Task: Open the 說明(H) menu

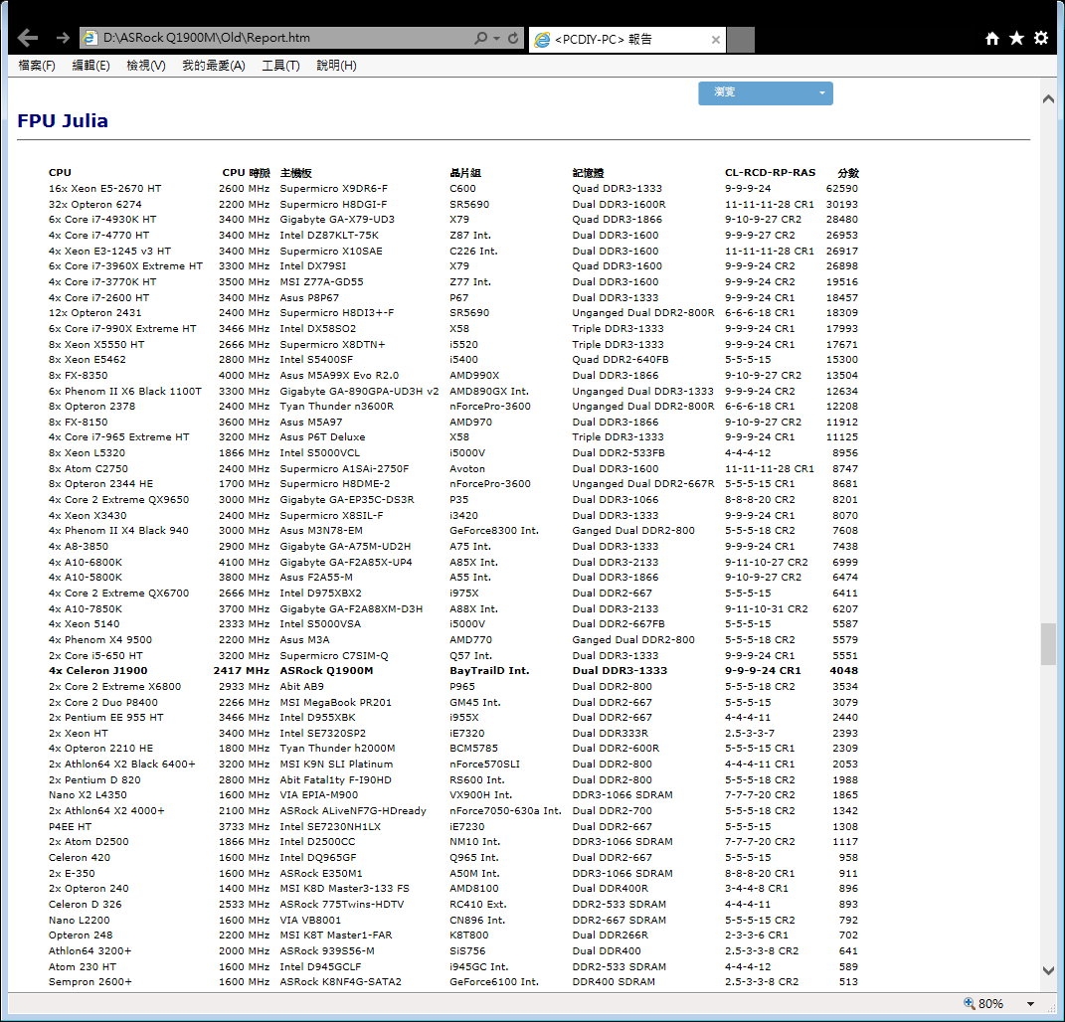Action: [x=336, y=66]
